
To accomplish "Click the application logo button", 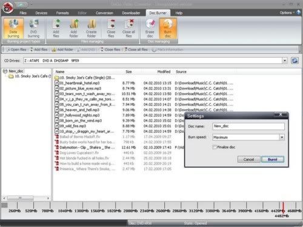I will 8,8.
